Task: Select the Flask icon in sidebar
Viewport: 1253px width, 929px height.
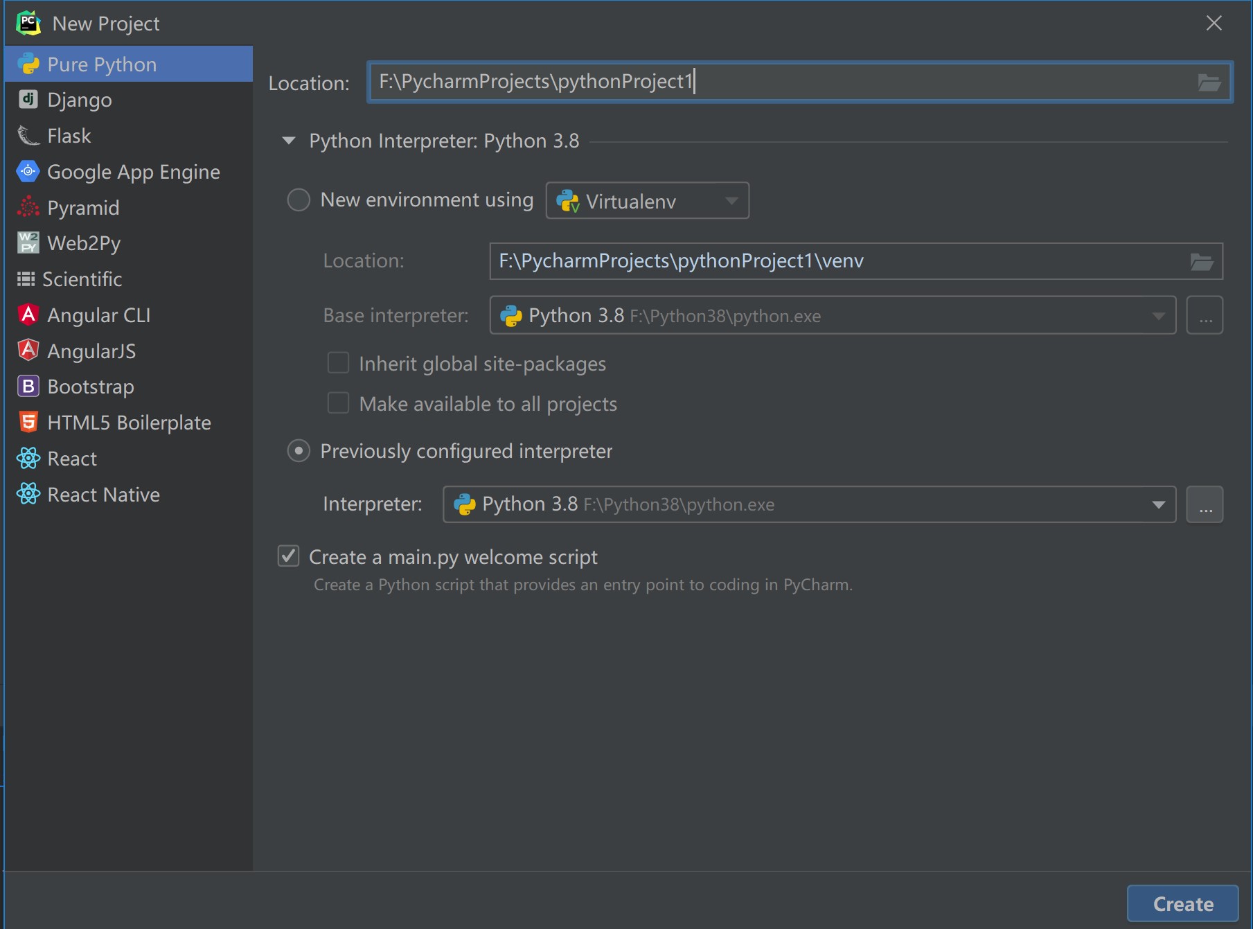Action: point(28,136)
